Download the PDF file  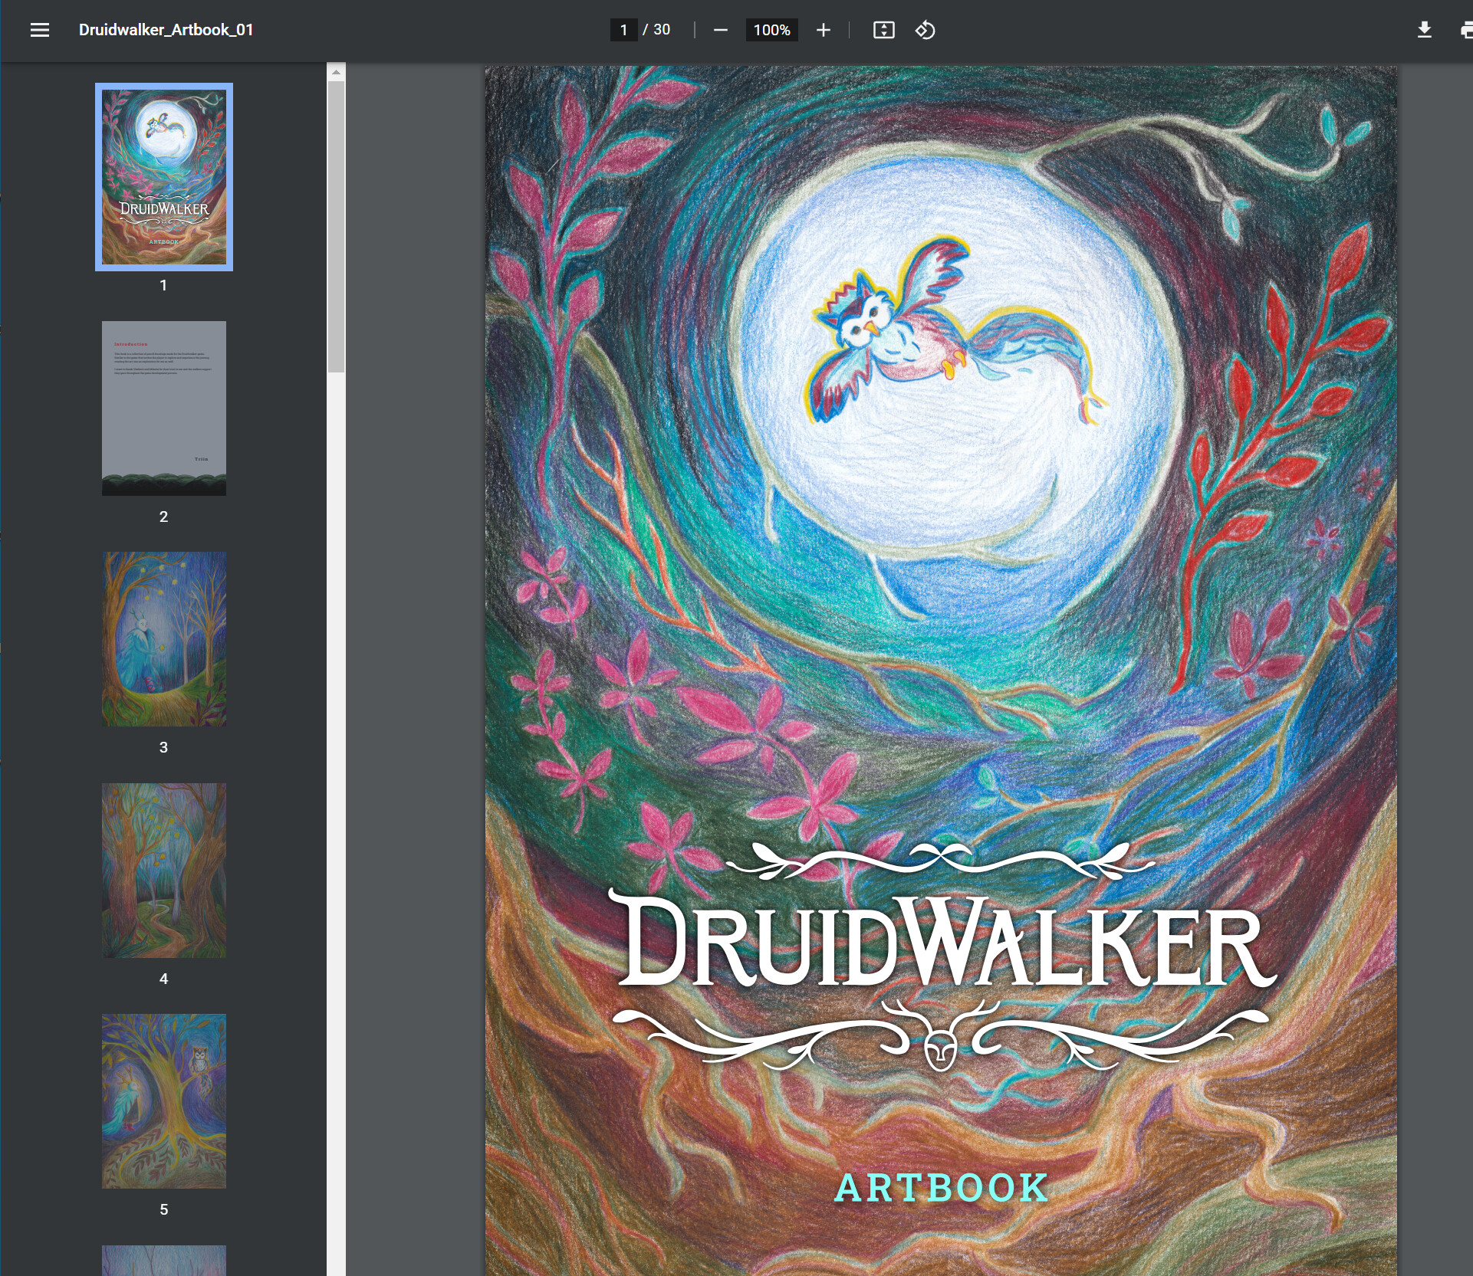click(1424, 30)
